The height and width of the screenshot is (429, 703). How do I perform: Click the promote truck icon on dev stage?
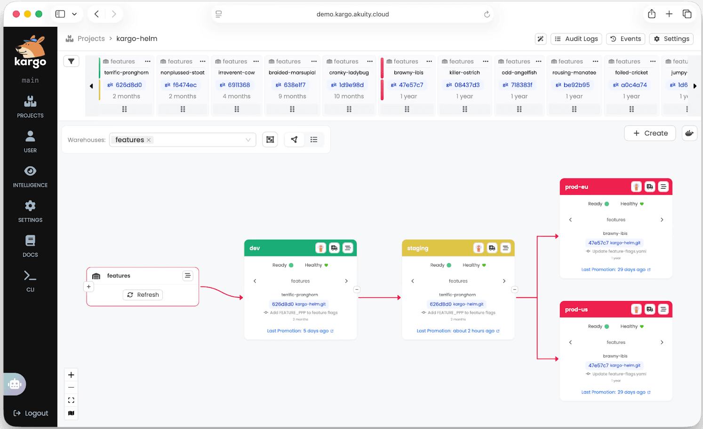coord(334,248)
